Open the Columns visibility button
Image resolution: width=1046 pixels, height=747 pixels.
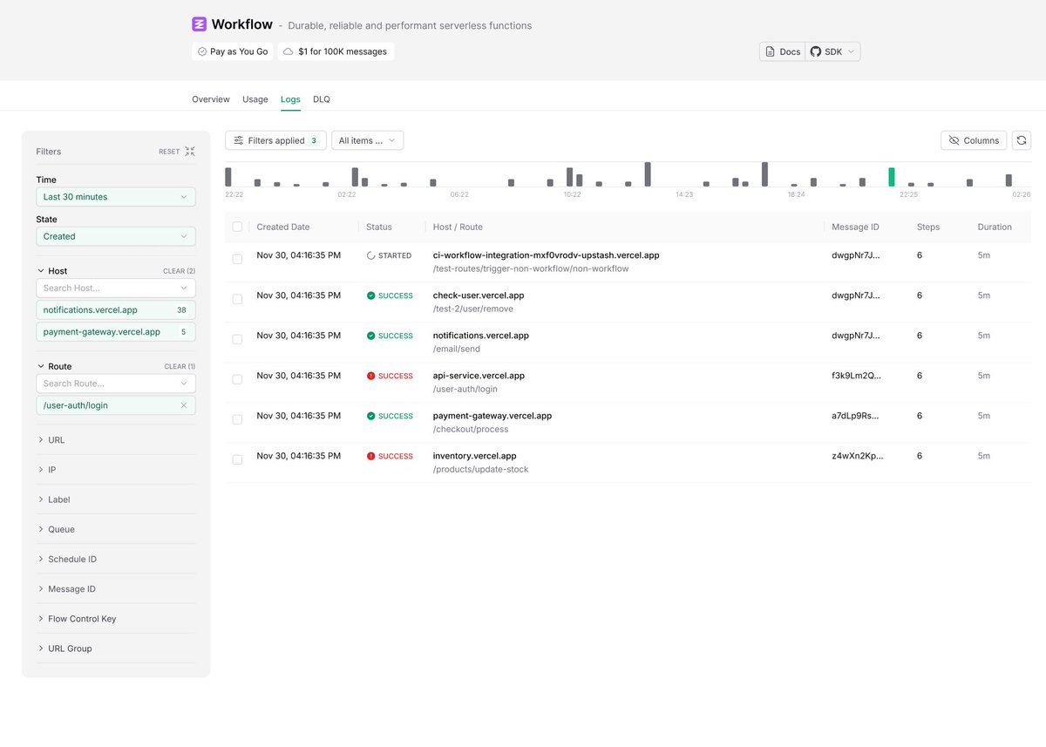coord(974,140)
